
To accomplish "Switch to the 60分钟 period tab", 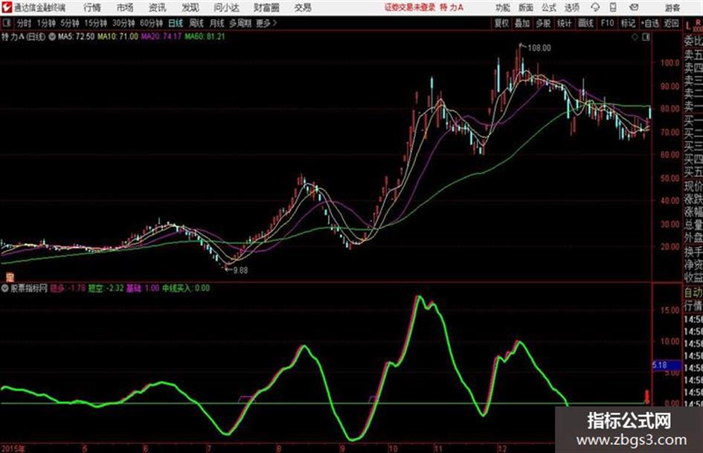I will (151, 23).
